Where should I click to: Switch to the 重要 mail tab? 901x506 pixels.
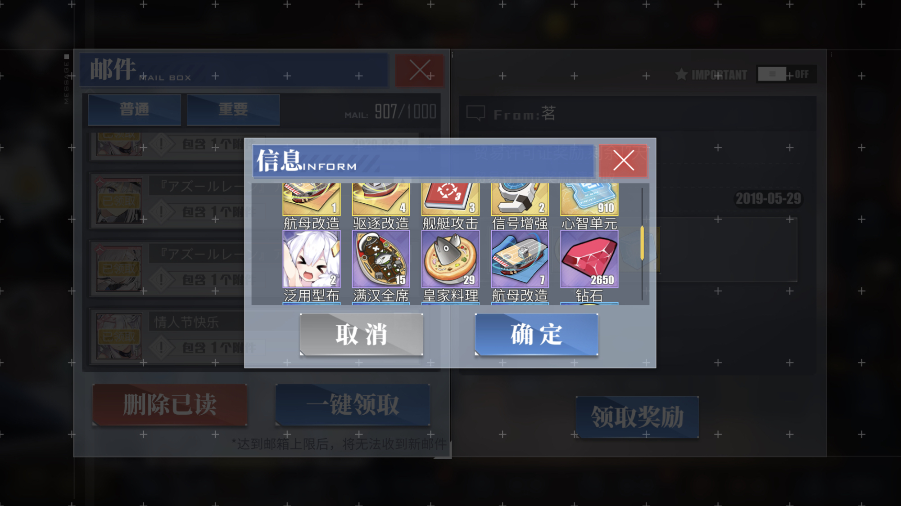233,109
